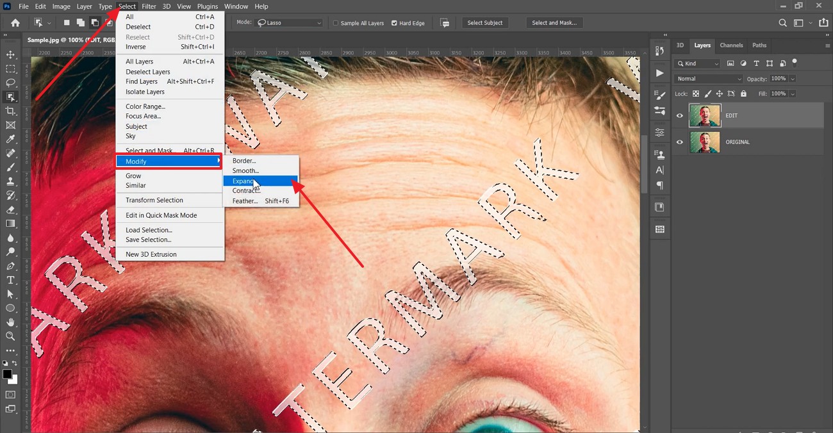Choose Save Selection in Select menu

coord(170,240)
